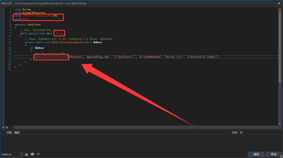The image size is (283, 158).
Task: Click the 编译 compile button
Action: (256, 154)
